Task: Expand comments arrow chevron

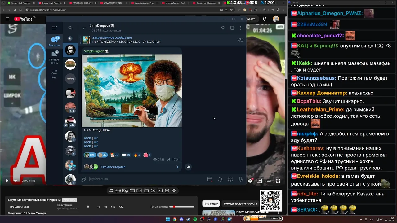Action: 177,167
